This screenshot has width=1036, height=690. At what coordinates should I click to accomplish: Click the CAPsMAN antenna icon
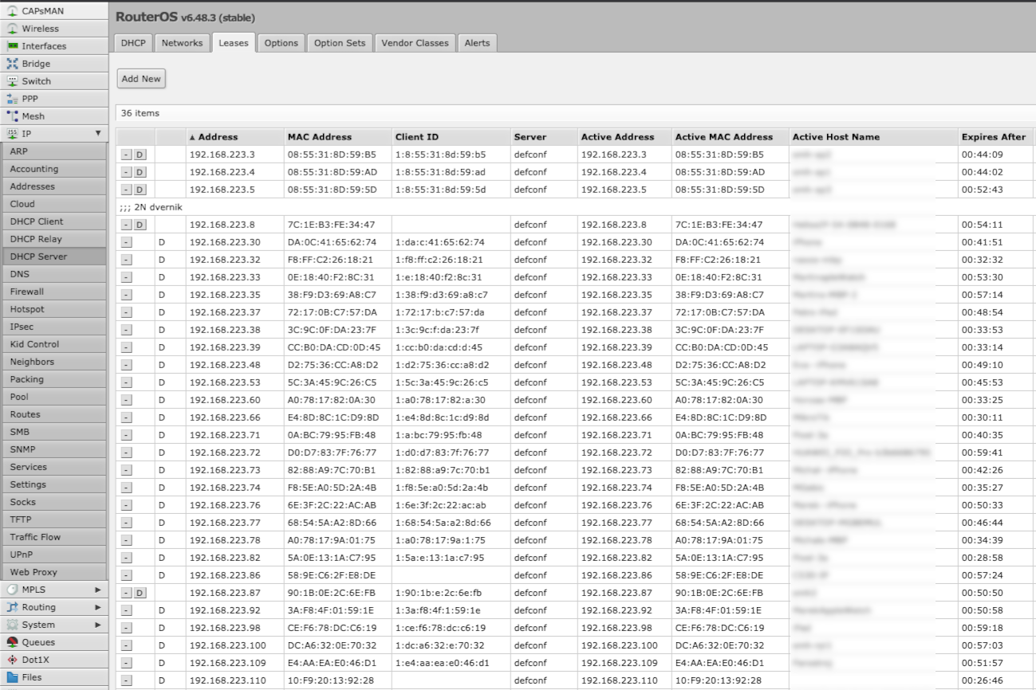[x=10, y=10]
